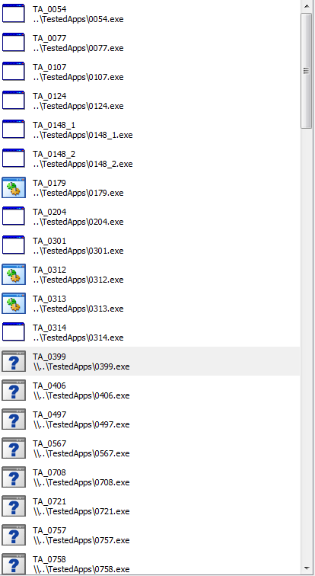Click the scrollbar up arrow
This screenshot has height=576, width=315.
tap(307, 6)
